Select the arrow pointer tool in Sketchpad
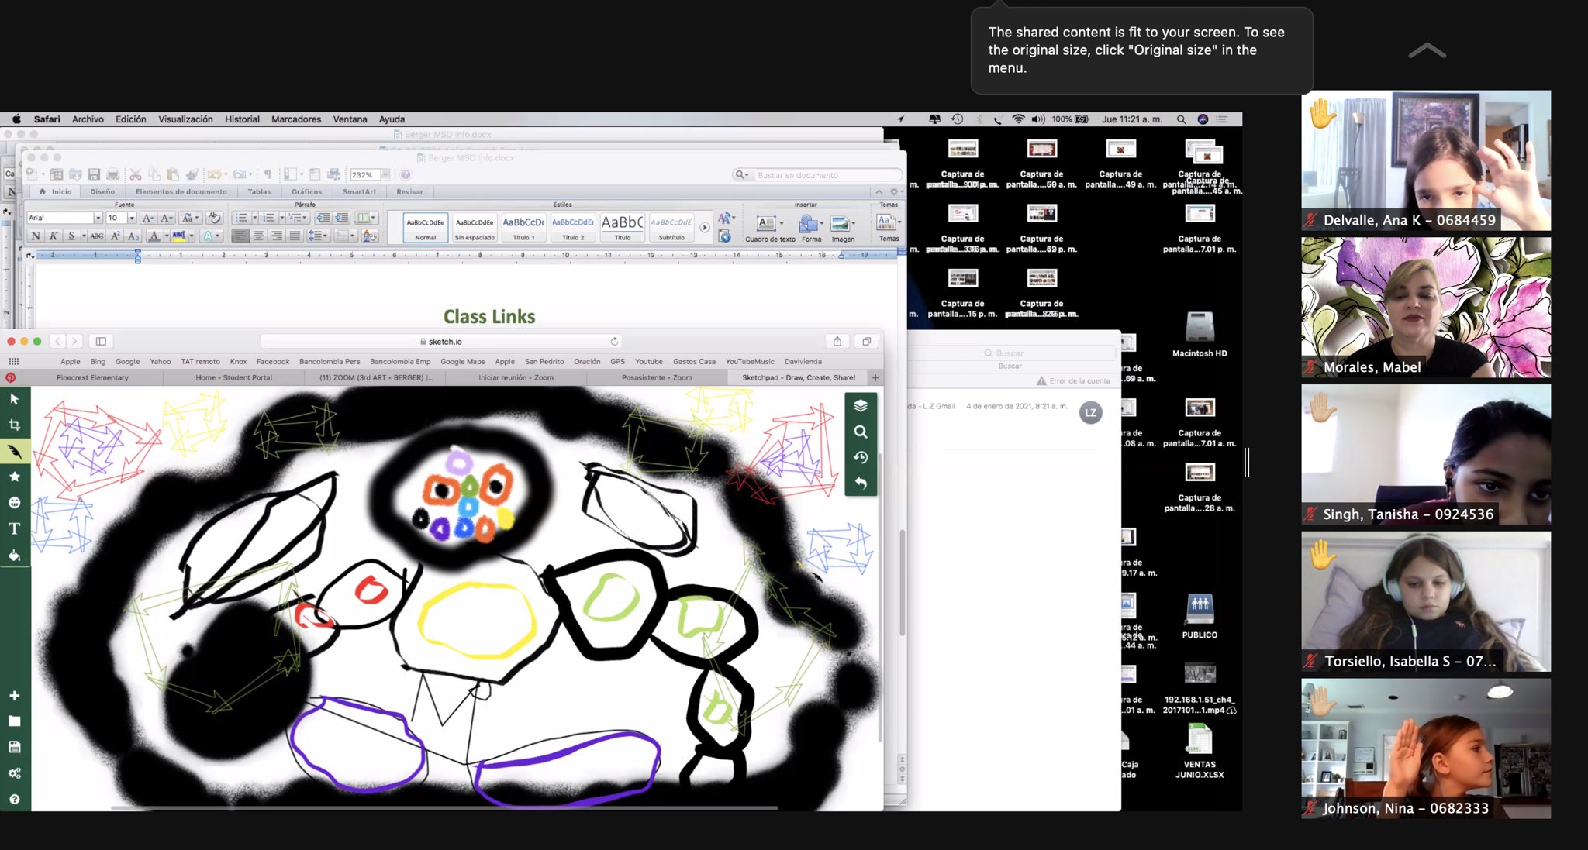Viewport: 1588px width, 850px height. click(14, 399)
